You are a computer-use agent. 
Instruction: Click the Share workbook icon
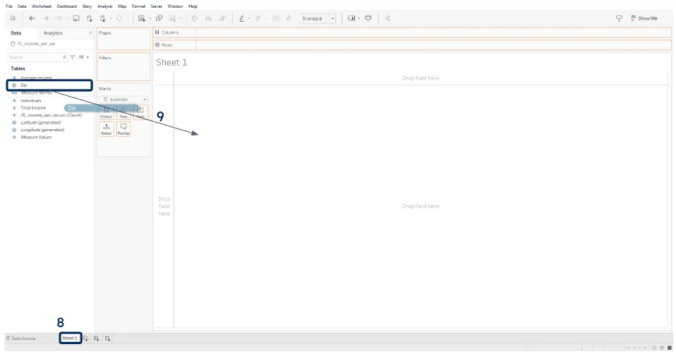(x=387, y=18)
